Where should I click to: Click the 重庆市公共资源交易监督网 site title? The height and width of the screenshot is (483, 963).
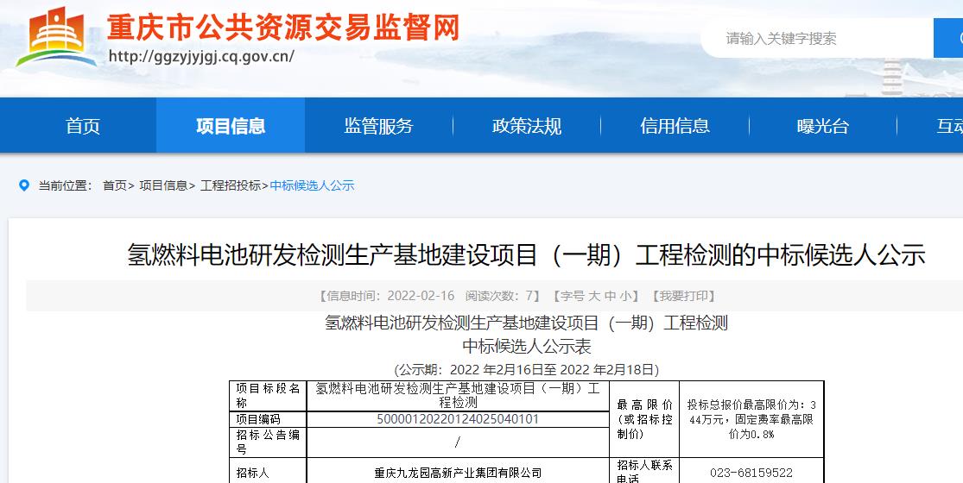[282, 28]
